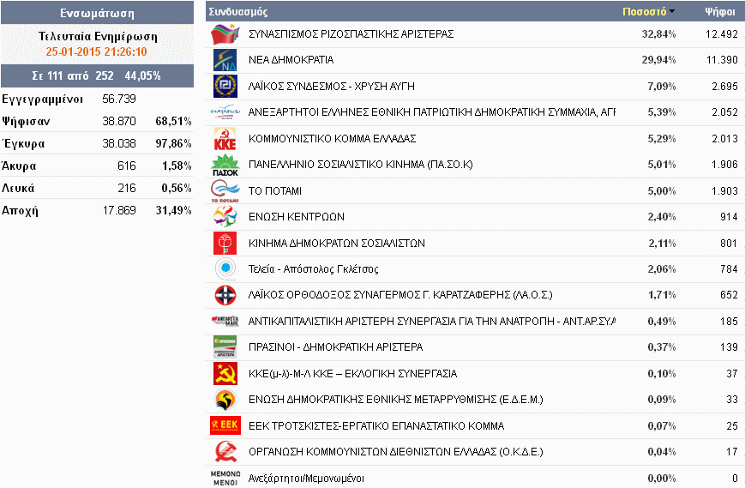The height and width of the screenshot is (488, 745).
Task: Click the KKE hammer and sickle logo
Action: tap(223, 139)
